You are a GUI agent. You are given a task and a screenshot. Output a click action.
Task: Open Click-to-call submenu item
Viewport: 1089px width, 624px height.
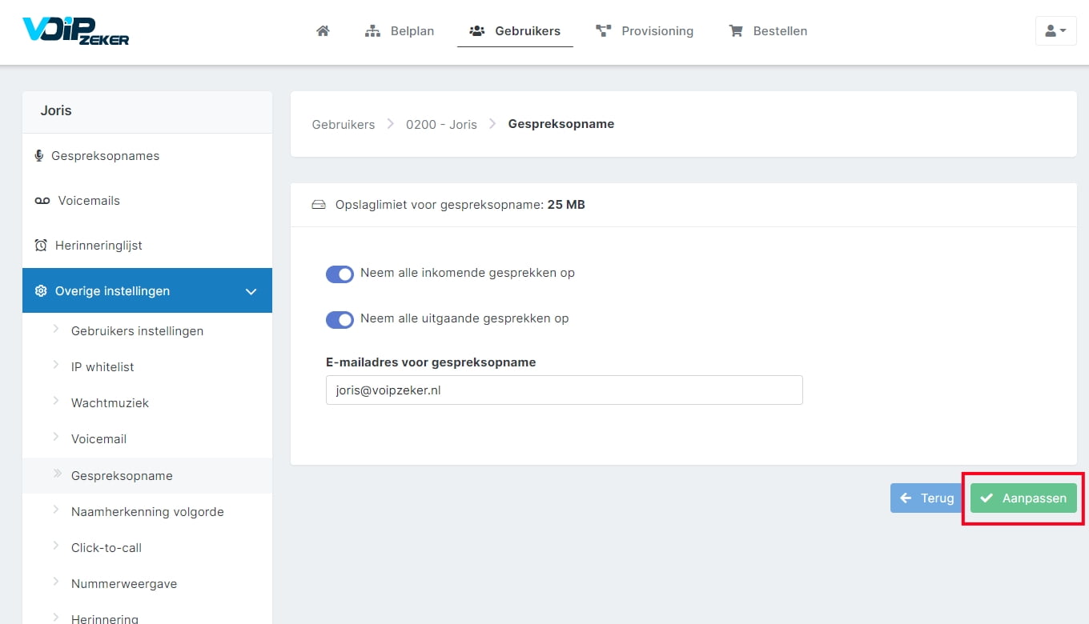tap(147, 548)
